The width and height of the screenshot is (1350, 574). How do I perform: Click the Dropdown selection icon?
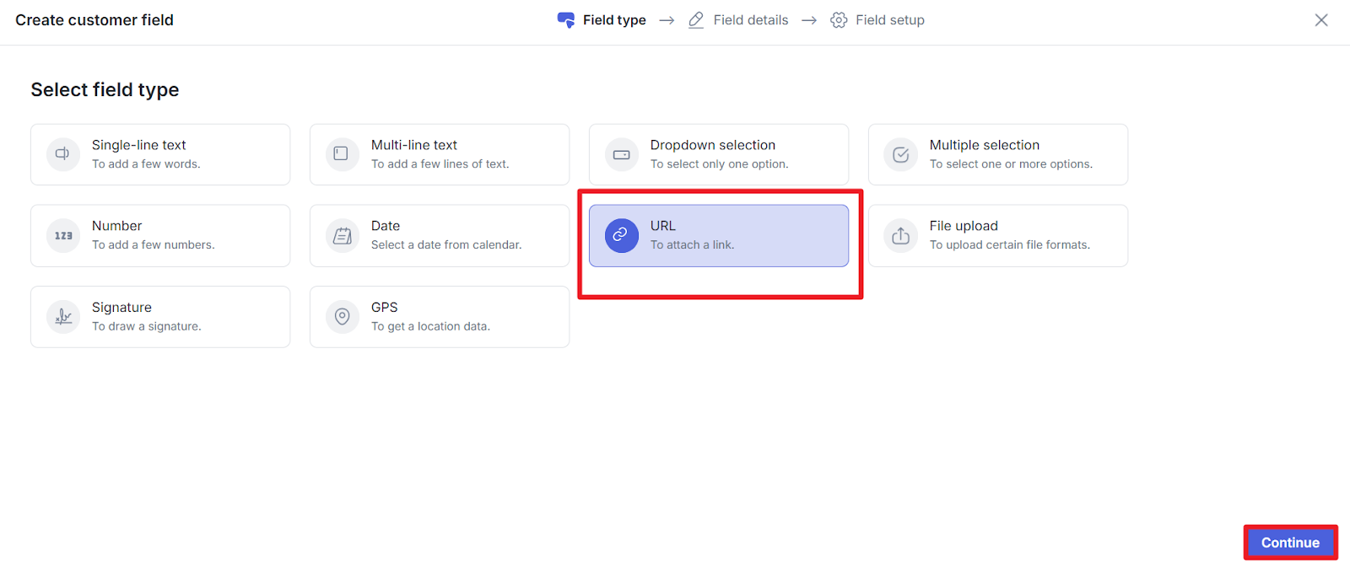tap(621, 154)
